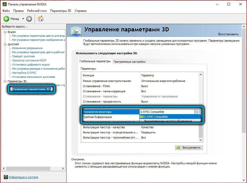The width and height of the screenshot is (247, 183).
Task: Open Просмотр состояния HDCP
Action: coord(29,60)
